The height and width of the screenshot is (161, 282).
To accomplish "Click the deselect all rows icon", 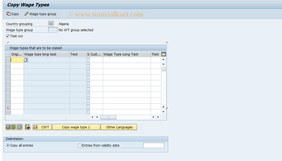I will [x=20, y=127].
